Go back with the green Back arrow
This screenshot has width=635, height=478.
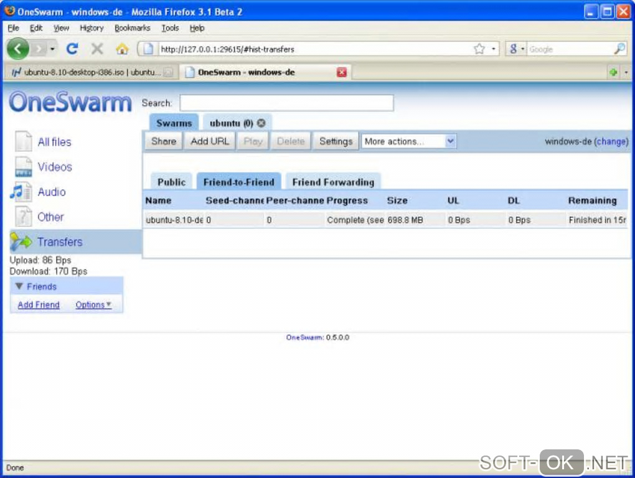18,49
